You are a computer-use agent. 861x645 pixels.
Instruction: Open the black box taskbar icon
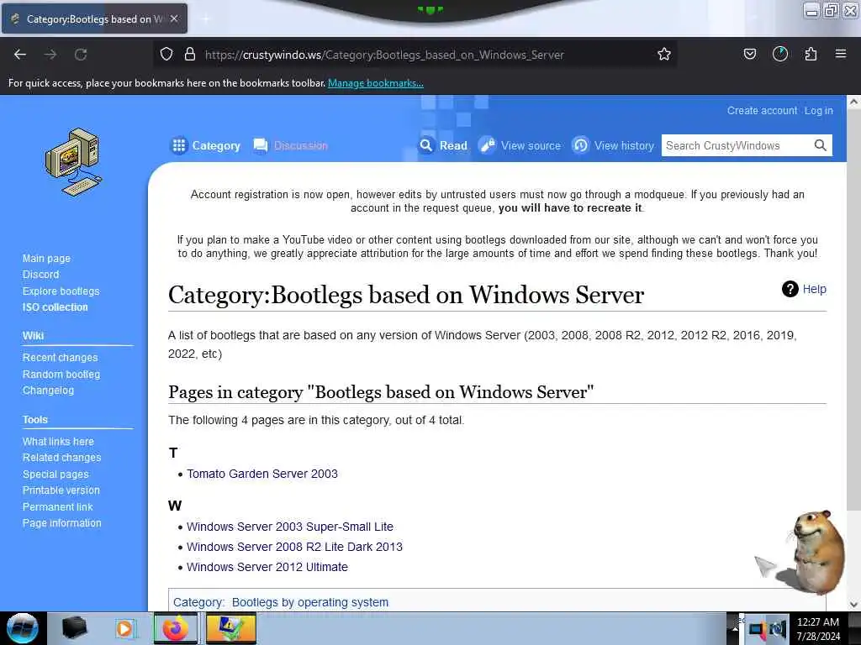click(x=74, y=628)
